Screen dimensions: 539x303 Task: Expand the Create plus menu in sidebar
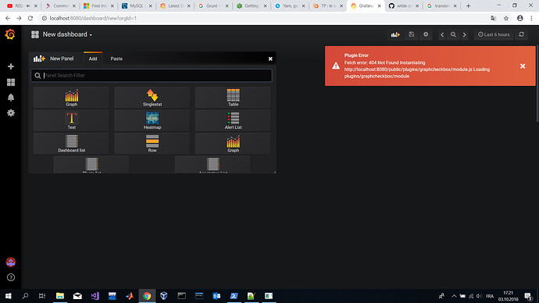tap(11, 66)
